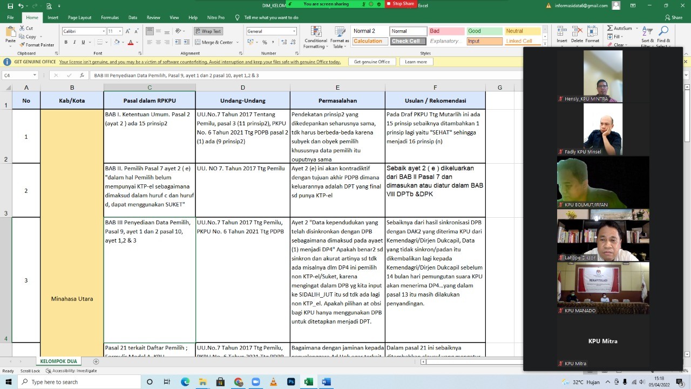Expand the General number format dropdown
The width and height of the screenshot is (691, 389).
(294, 31)
